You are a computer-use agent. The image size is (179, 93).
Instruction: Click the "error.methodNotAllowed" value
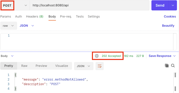click(64, 79)
